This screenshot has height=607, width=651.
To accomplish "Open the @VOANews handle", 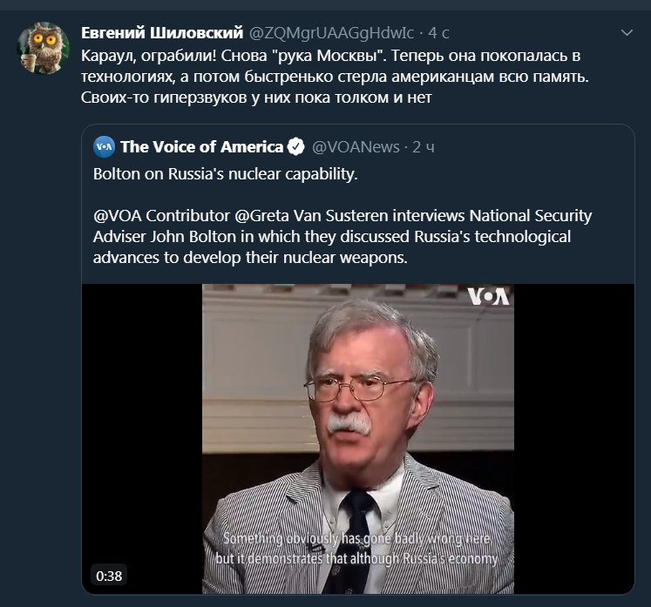I will pos(356,146).
